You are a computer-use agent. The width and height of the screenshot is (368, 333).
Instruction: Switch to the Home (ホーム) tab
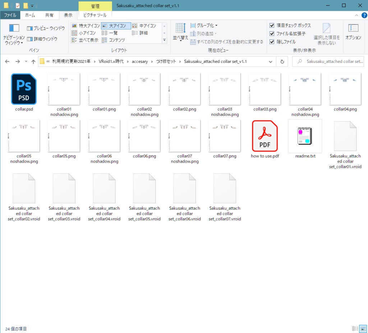(x=30, y=15)
